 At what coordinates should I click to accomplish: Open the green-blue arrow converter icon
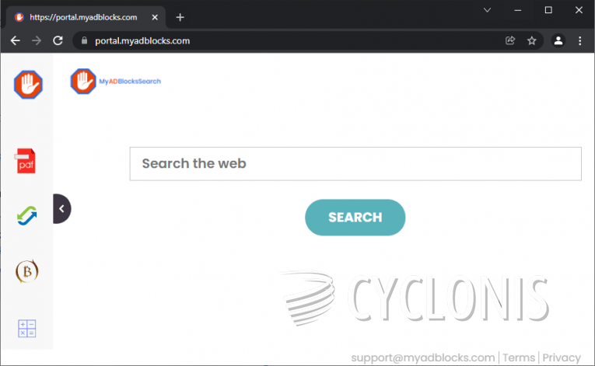(27, 216)
